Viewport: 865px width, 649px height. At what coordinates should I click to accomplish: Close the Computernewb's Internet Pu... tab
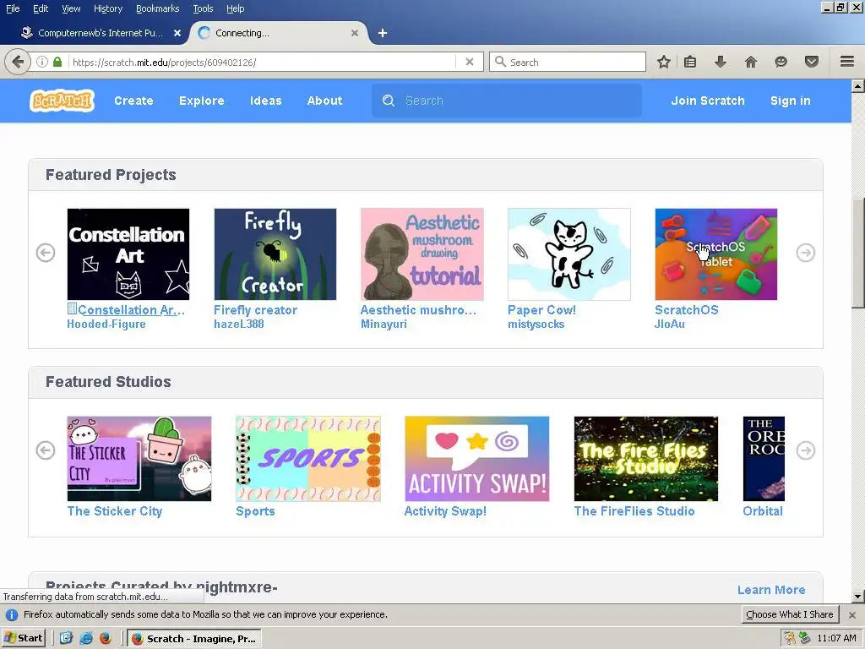(x=177, y=33)
